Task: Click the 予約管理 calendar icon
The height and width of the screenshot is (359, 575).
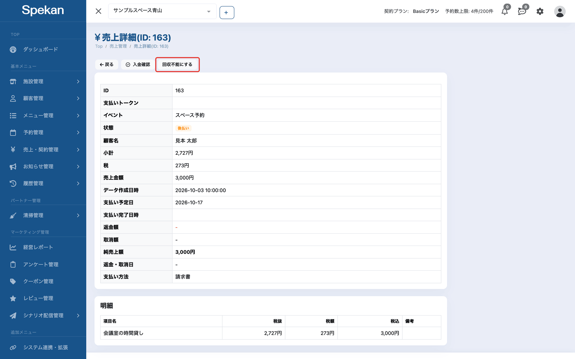Action: [13, 132]
